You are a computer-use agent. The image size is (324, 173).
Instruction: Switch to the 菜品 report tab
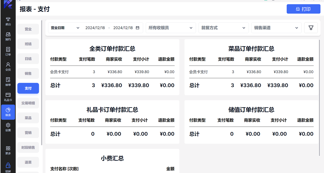pyautogui.click(x=28, y=118)
